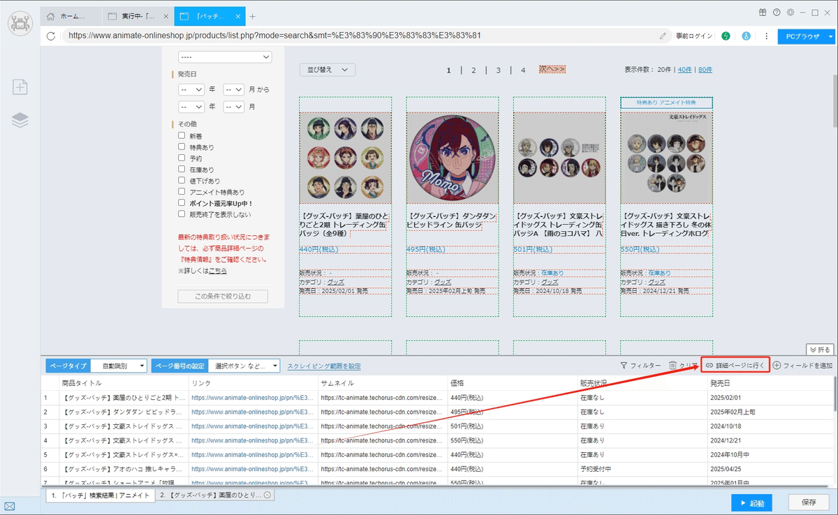Open the end year dropdown
838x515 pixels.
[x=191, y=107]
